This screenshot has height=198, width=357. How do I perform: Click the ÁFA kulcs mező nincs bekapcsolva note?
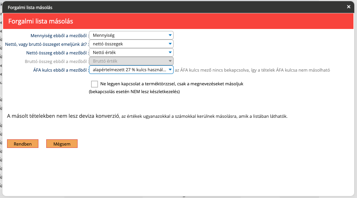pyautogui.click(x=252, y=70)
